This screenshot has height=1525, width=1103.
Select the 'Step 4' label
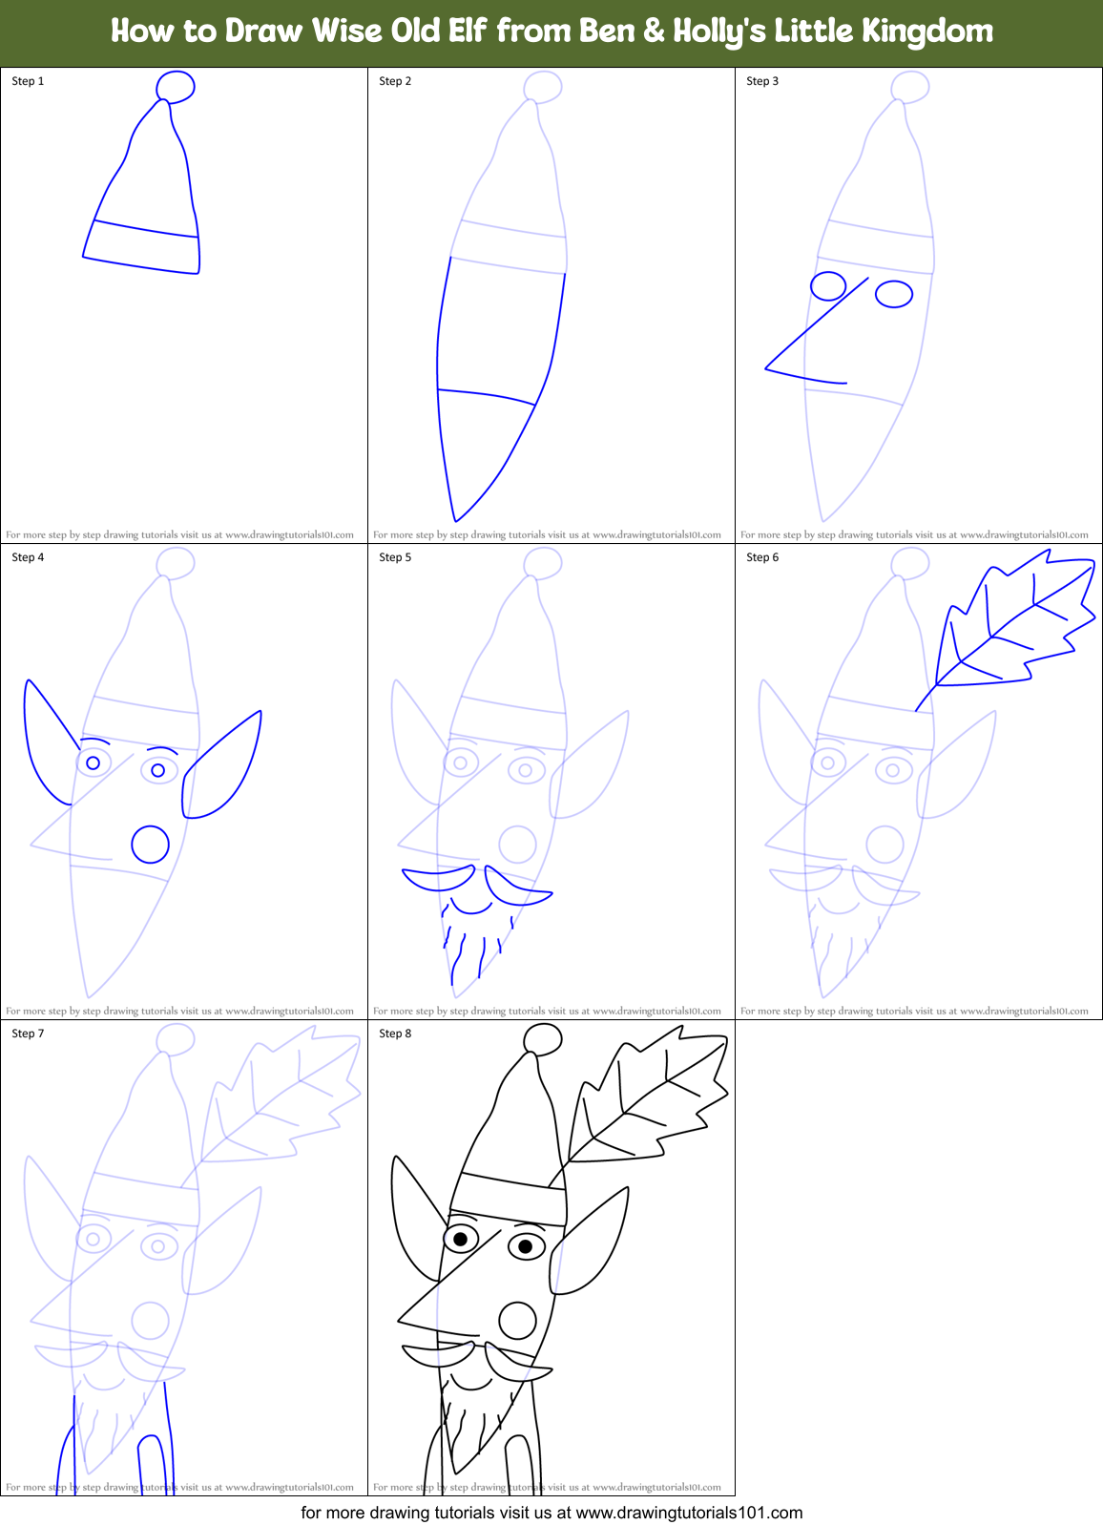click(x=28, y=557)
